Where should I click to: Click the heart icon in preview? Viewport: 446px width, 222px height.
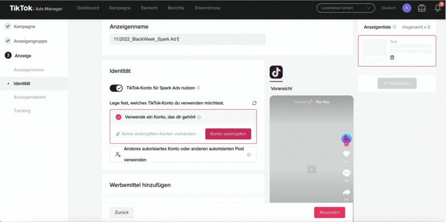tap(346, 154)
